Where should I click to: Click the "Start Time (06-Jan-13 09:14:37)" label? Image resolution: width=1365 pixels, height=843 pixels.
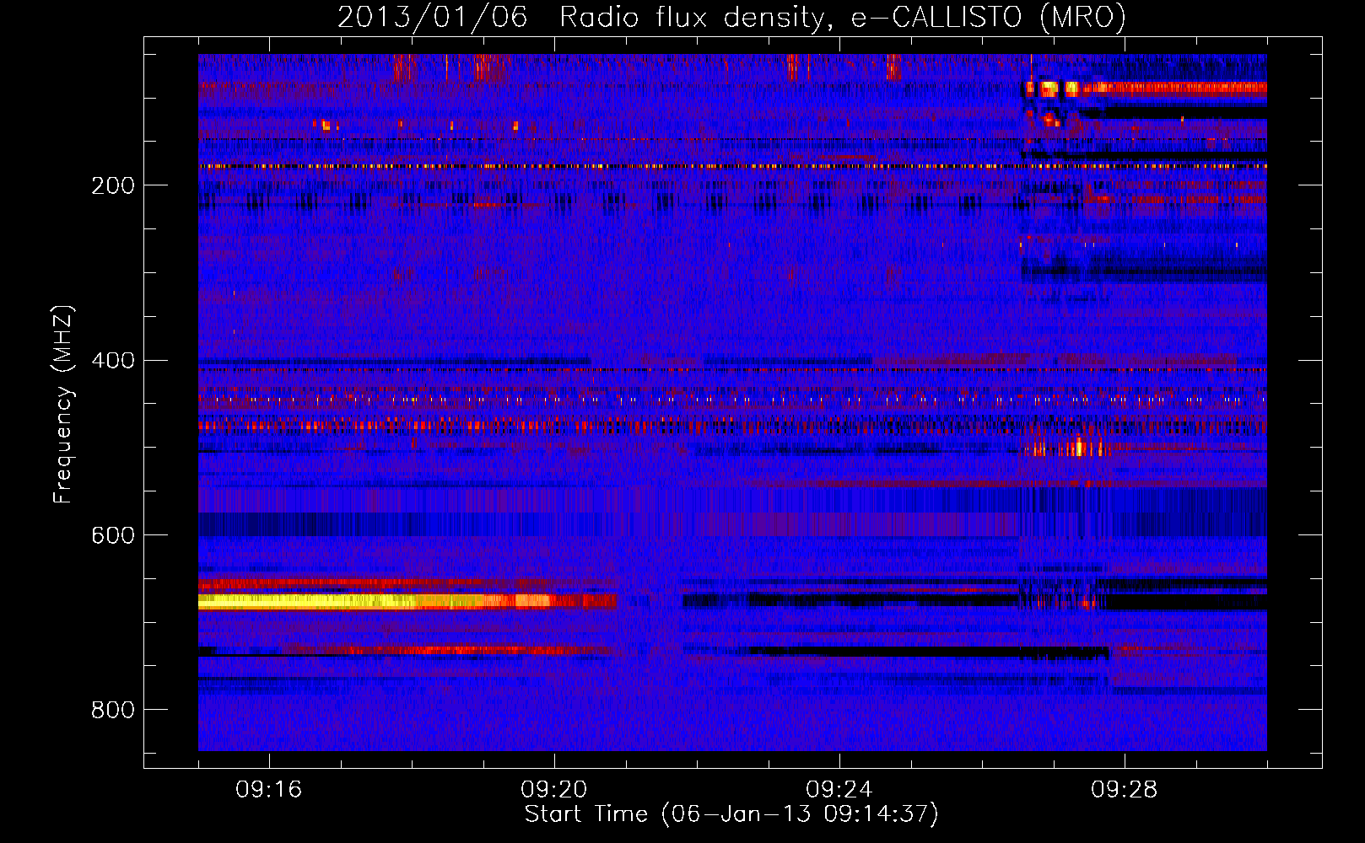[x=731, y=814]
